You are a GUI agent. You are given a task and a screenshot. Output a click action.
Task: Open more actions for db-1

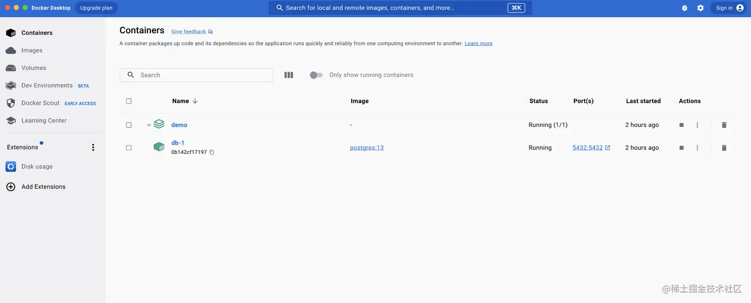coord(697,148)
